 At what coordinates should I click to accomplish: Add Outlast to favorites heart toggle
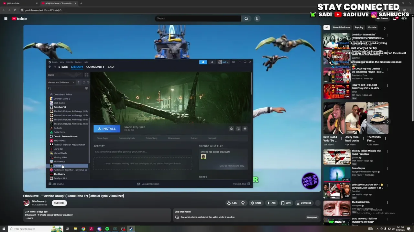coord(245,129)
